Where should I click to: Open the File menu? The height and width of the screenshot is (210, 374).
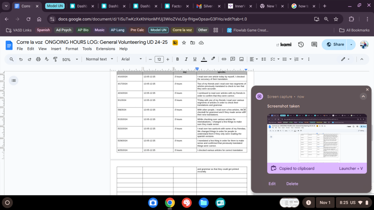[x=20, y=49]
